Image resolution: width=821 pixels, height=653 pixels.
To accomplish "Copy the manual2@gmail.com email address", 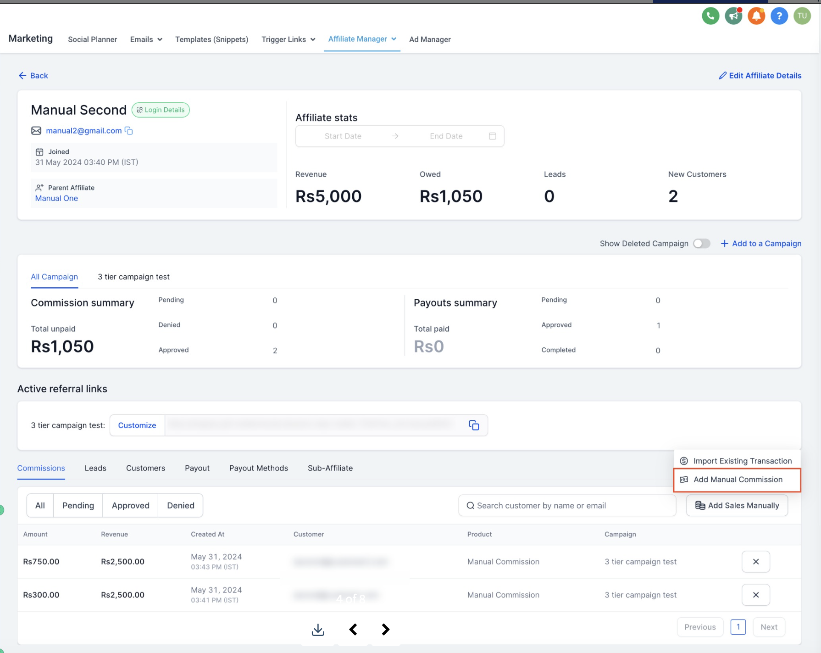I will [x=129, y=131].
